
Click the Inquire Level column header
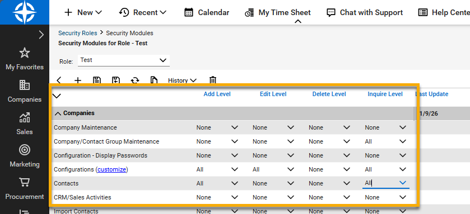point(385,94)
